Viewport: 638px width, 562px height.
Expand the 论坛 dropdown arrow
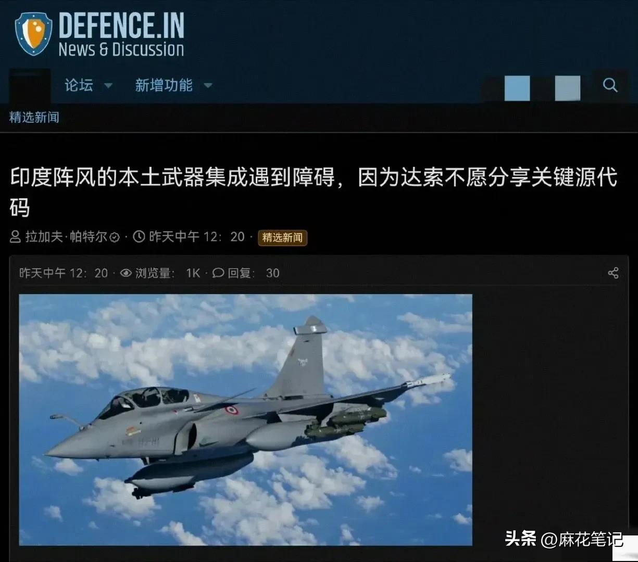tap(108, 85)
